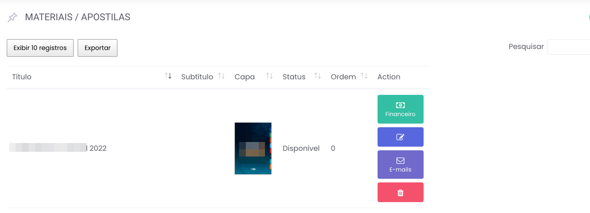
Task: Click the row title ending in 2022
Action: tap(58, 148)
